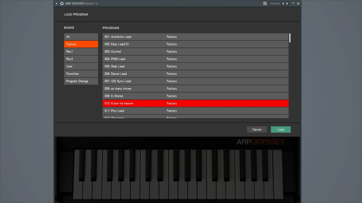Pick program 004: PWM Lead
This screenshot has width=362, height=203.
click(195, 59)
